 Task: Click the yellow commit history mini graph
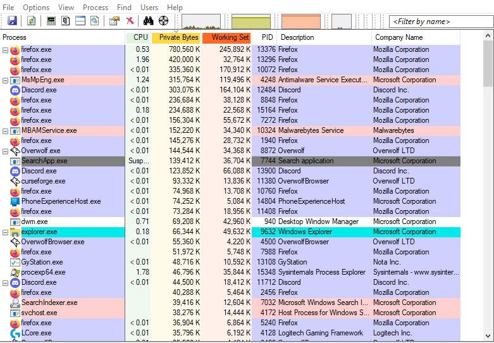[251, 22]
